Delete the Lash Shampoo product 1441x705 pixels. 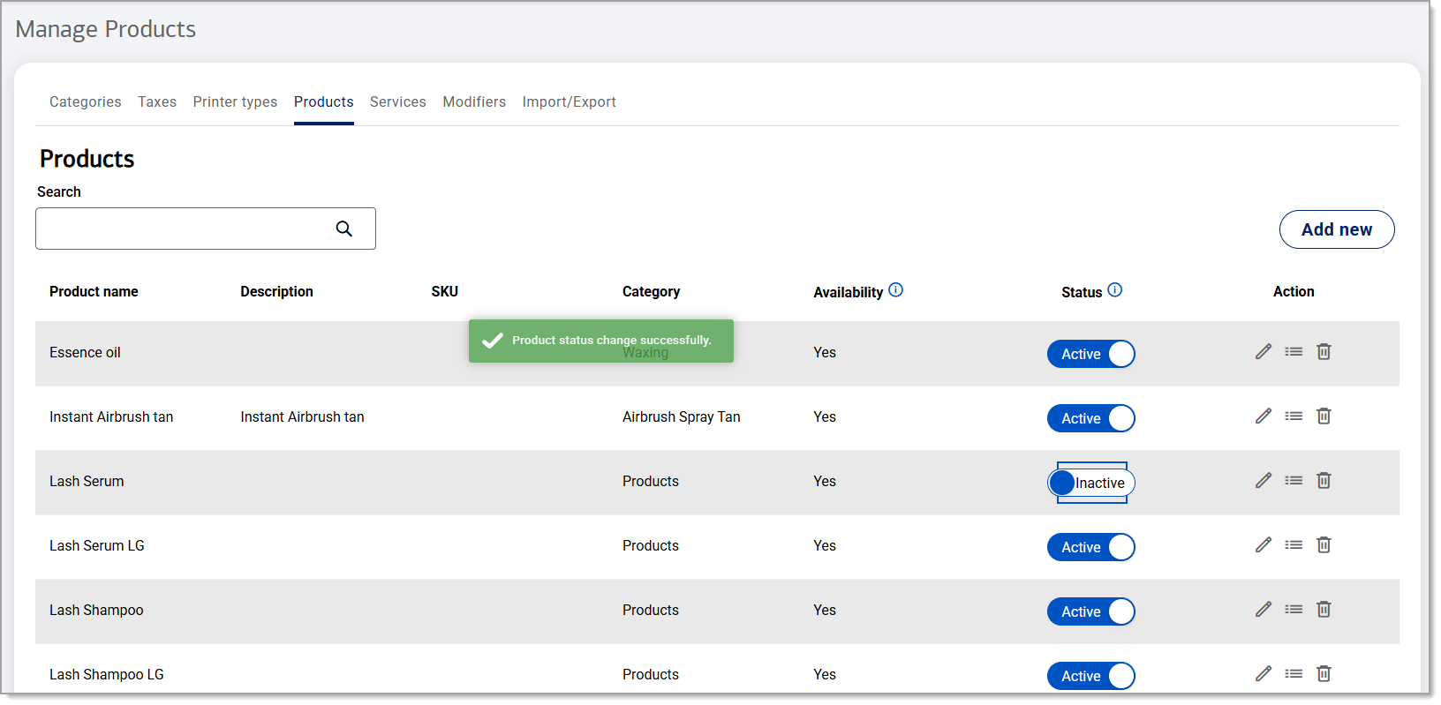[1324, 609]
